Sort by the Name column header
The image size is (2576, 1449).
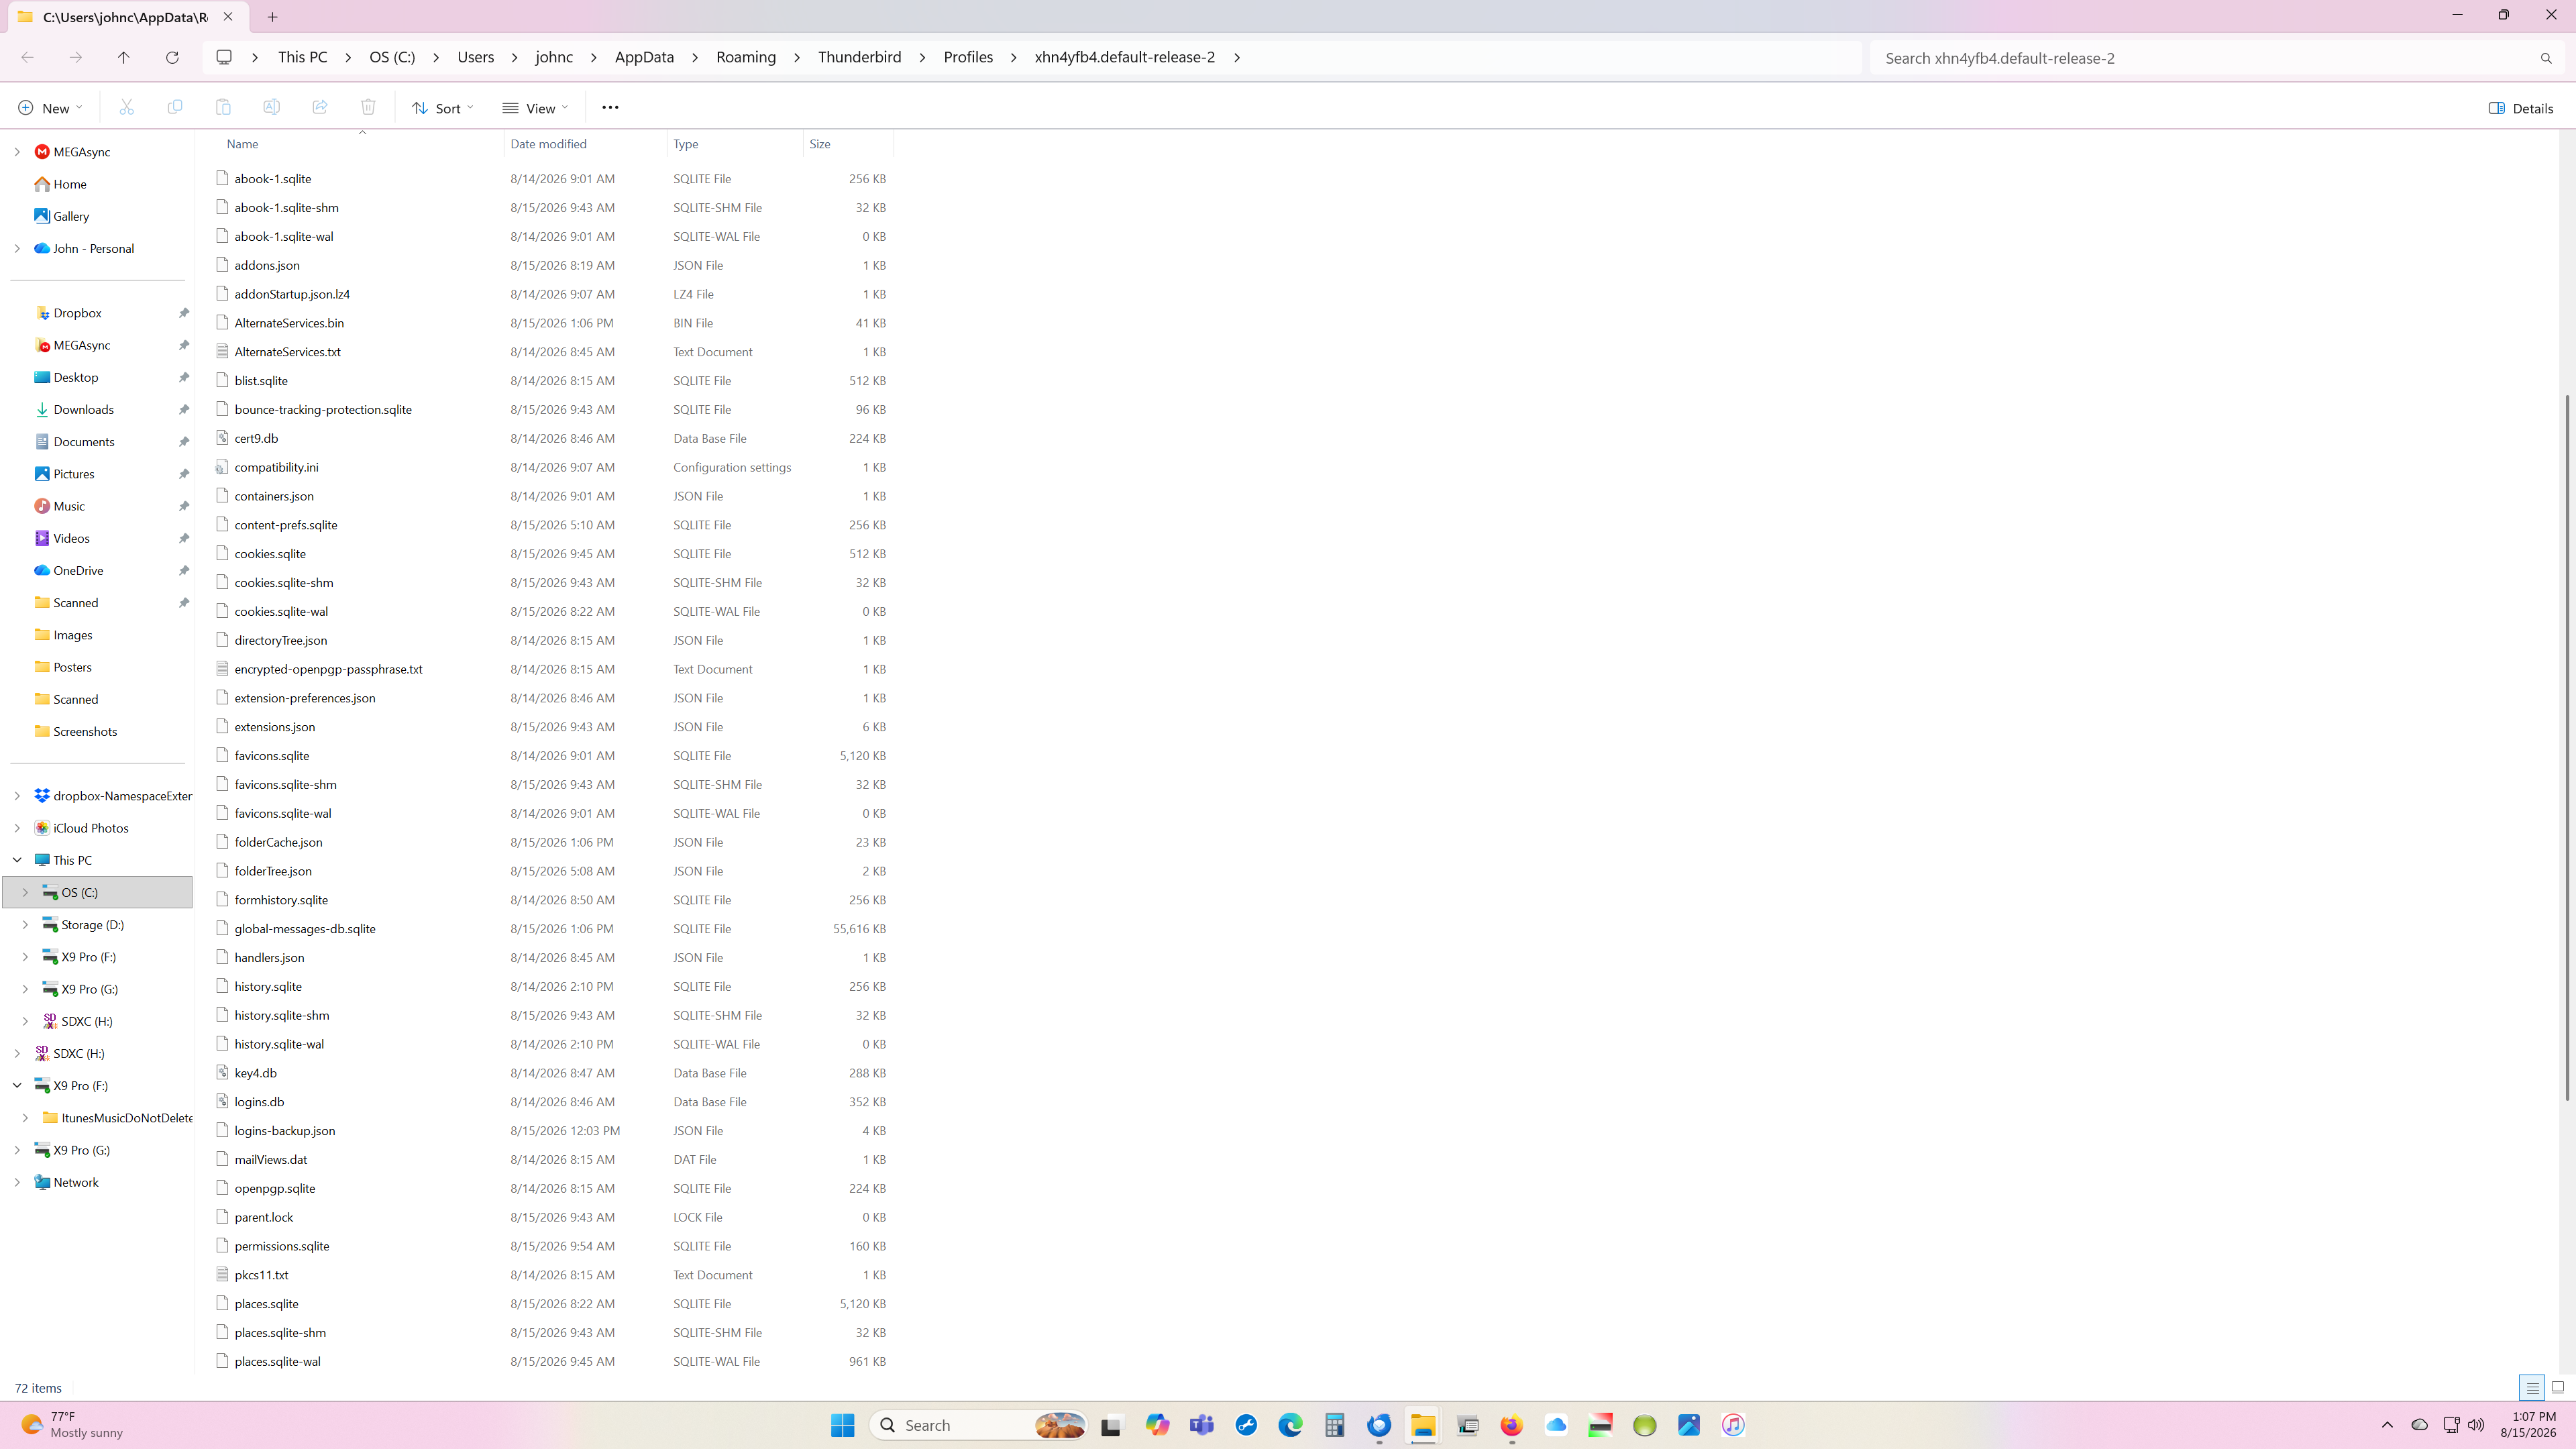click(242, 144)
